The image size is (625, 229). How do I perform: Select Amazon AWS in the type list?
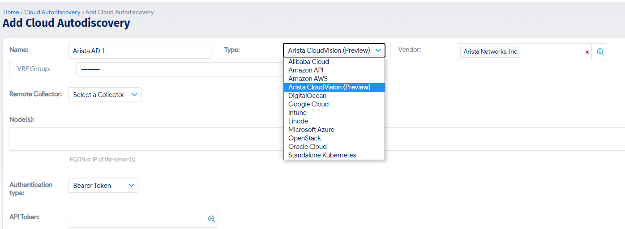pos(334,79)
